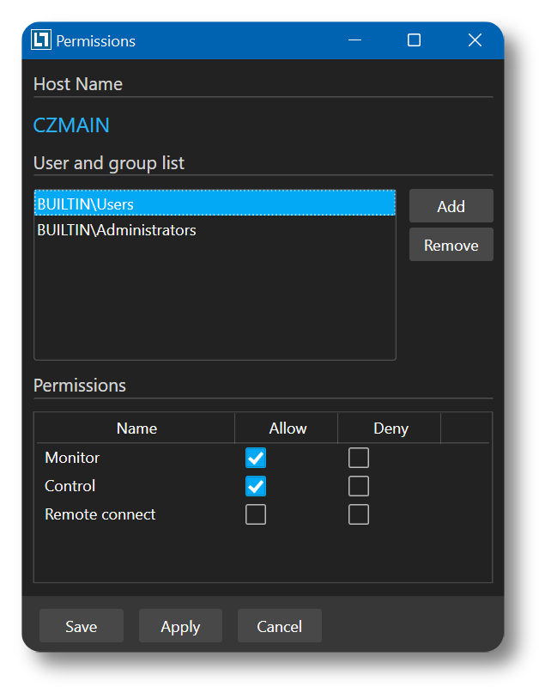Apply the current permissions
The image size is (539, 687).
(x=180, y=625)
